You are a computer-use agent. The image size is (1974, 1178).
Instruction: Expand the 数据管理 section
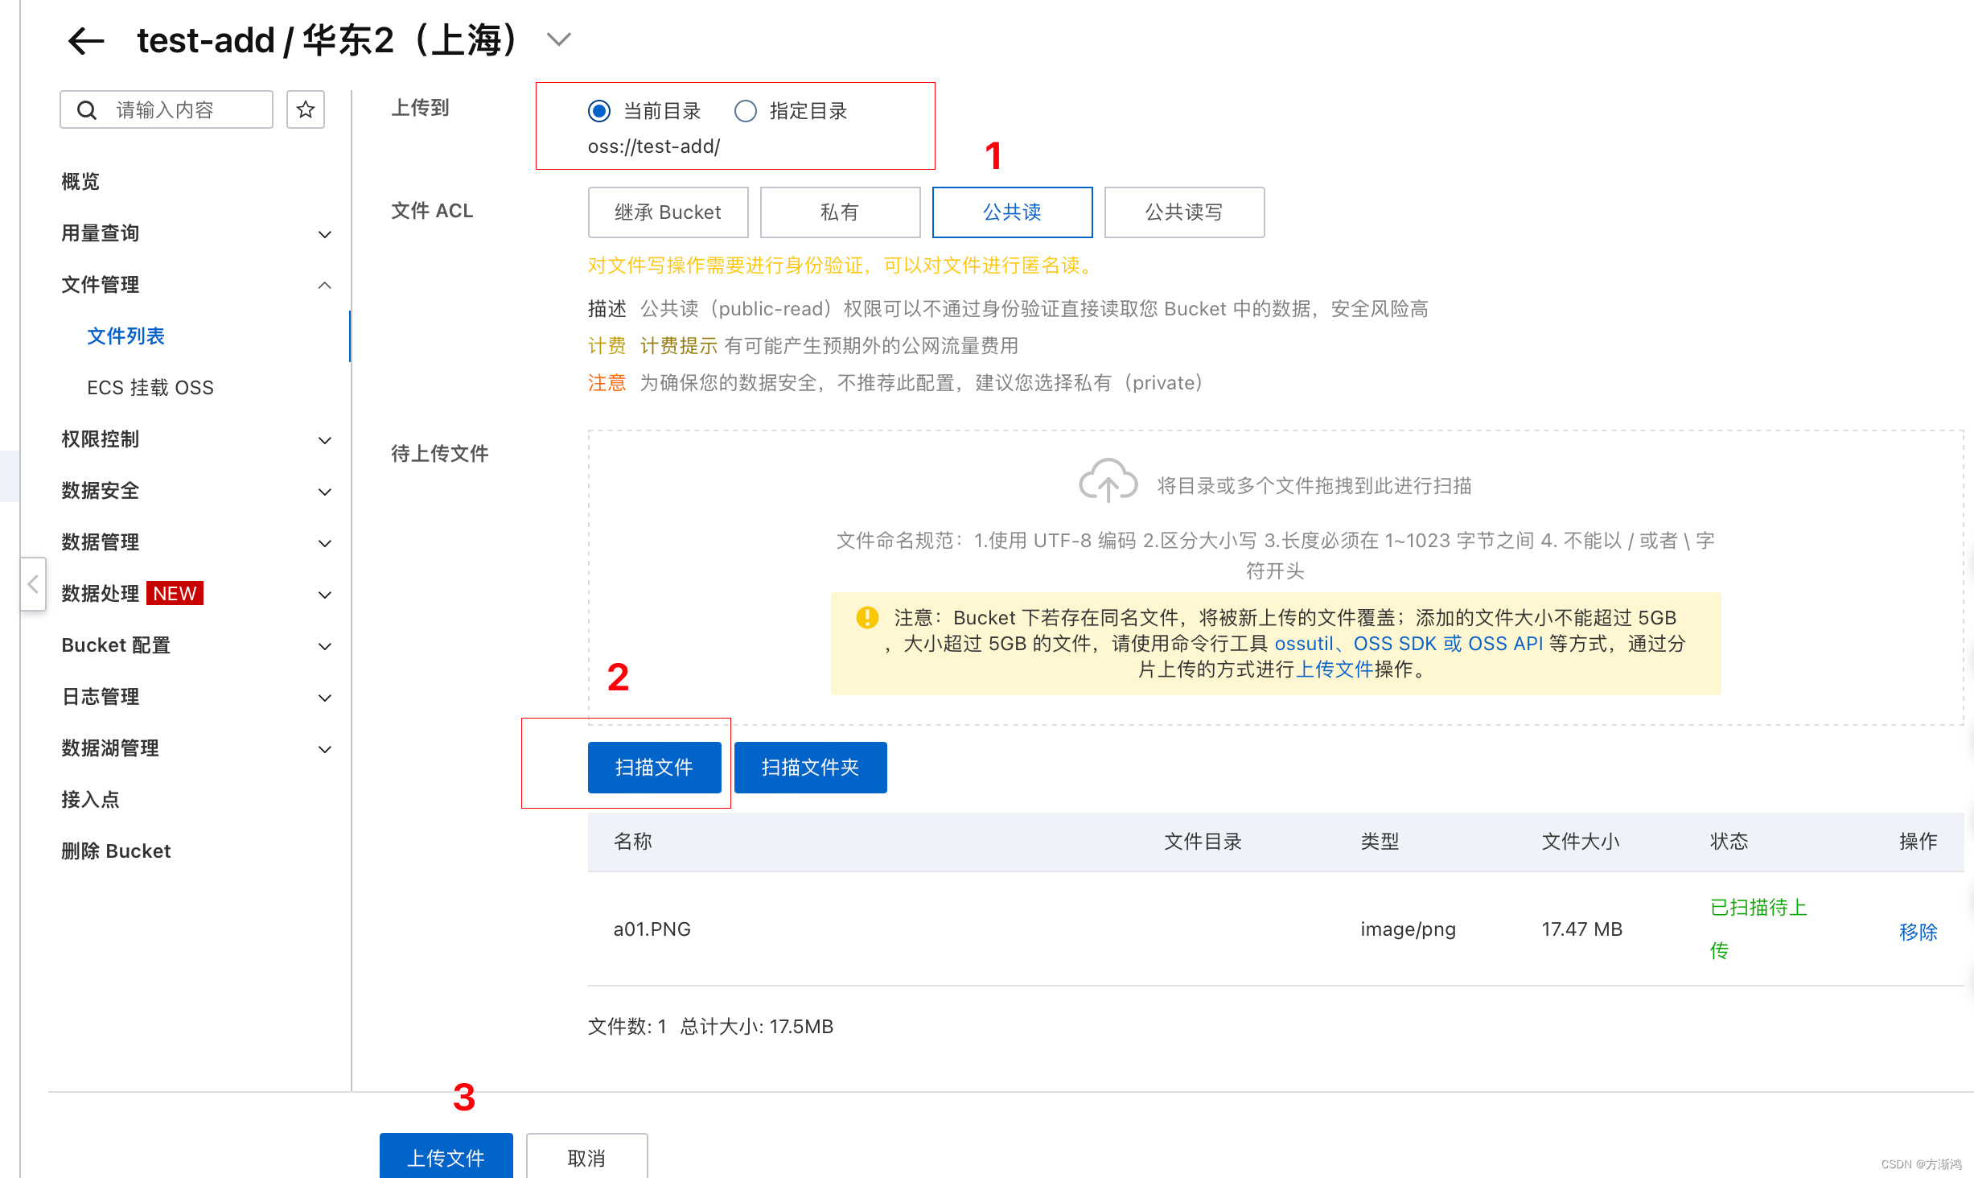pyautogui.click(x=196, y=542)
